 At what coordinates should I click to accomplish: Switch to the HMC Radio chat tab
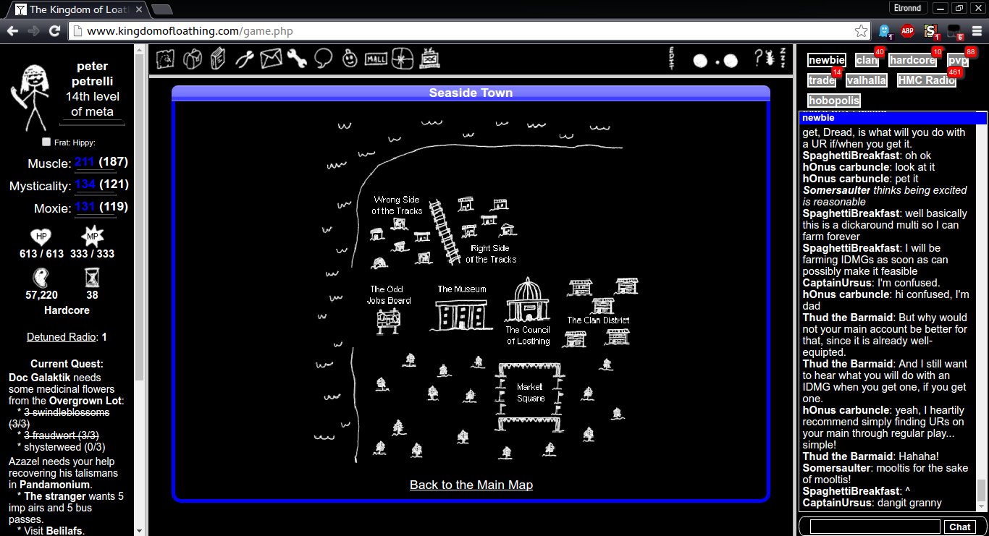click(x=926, y=80)
